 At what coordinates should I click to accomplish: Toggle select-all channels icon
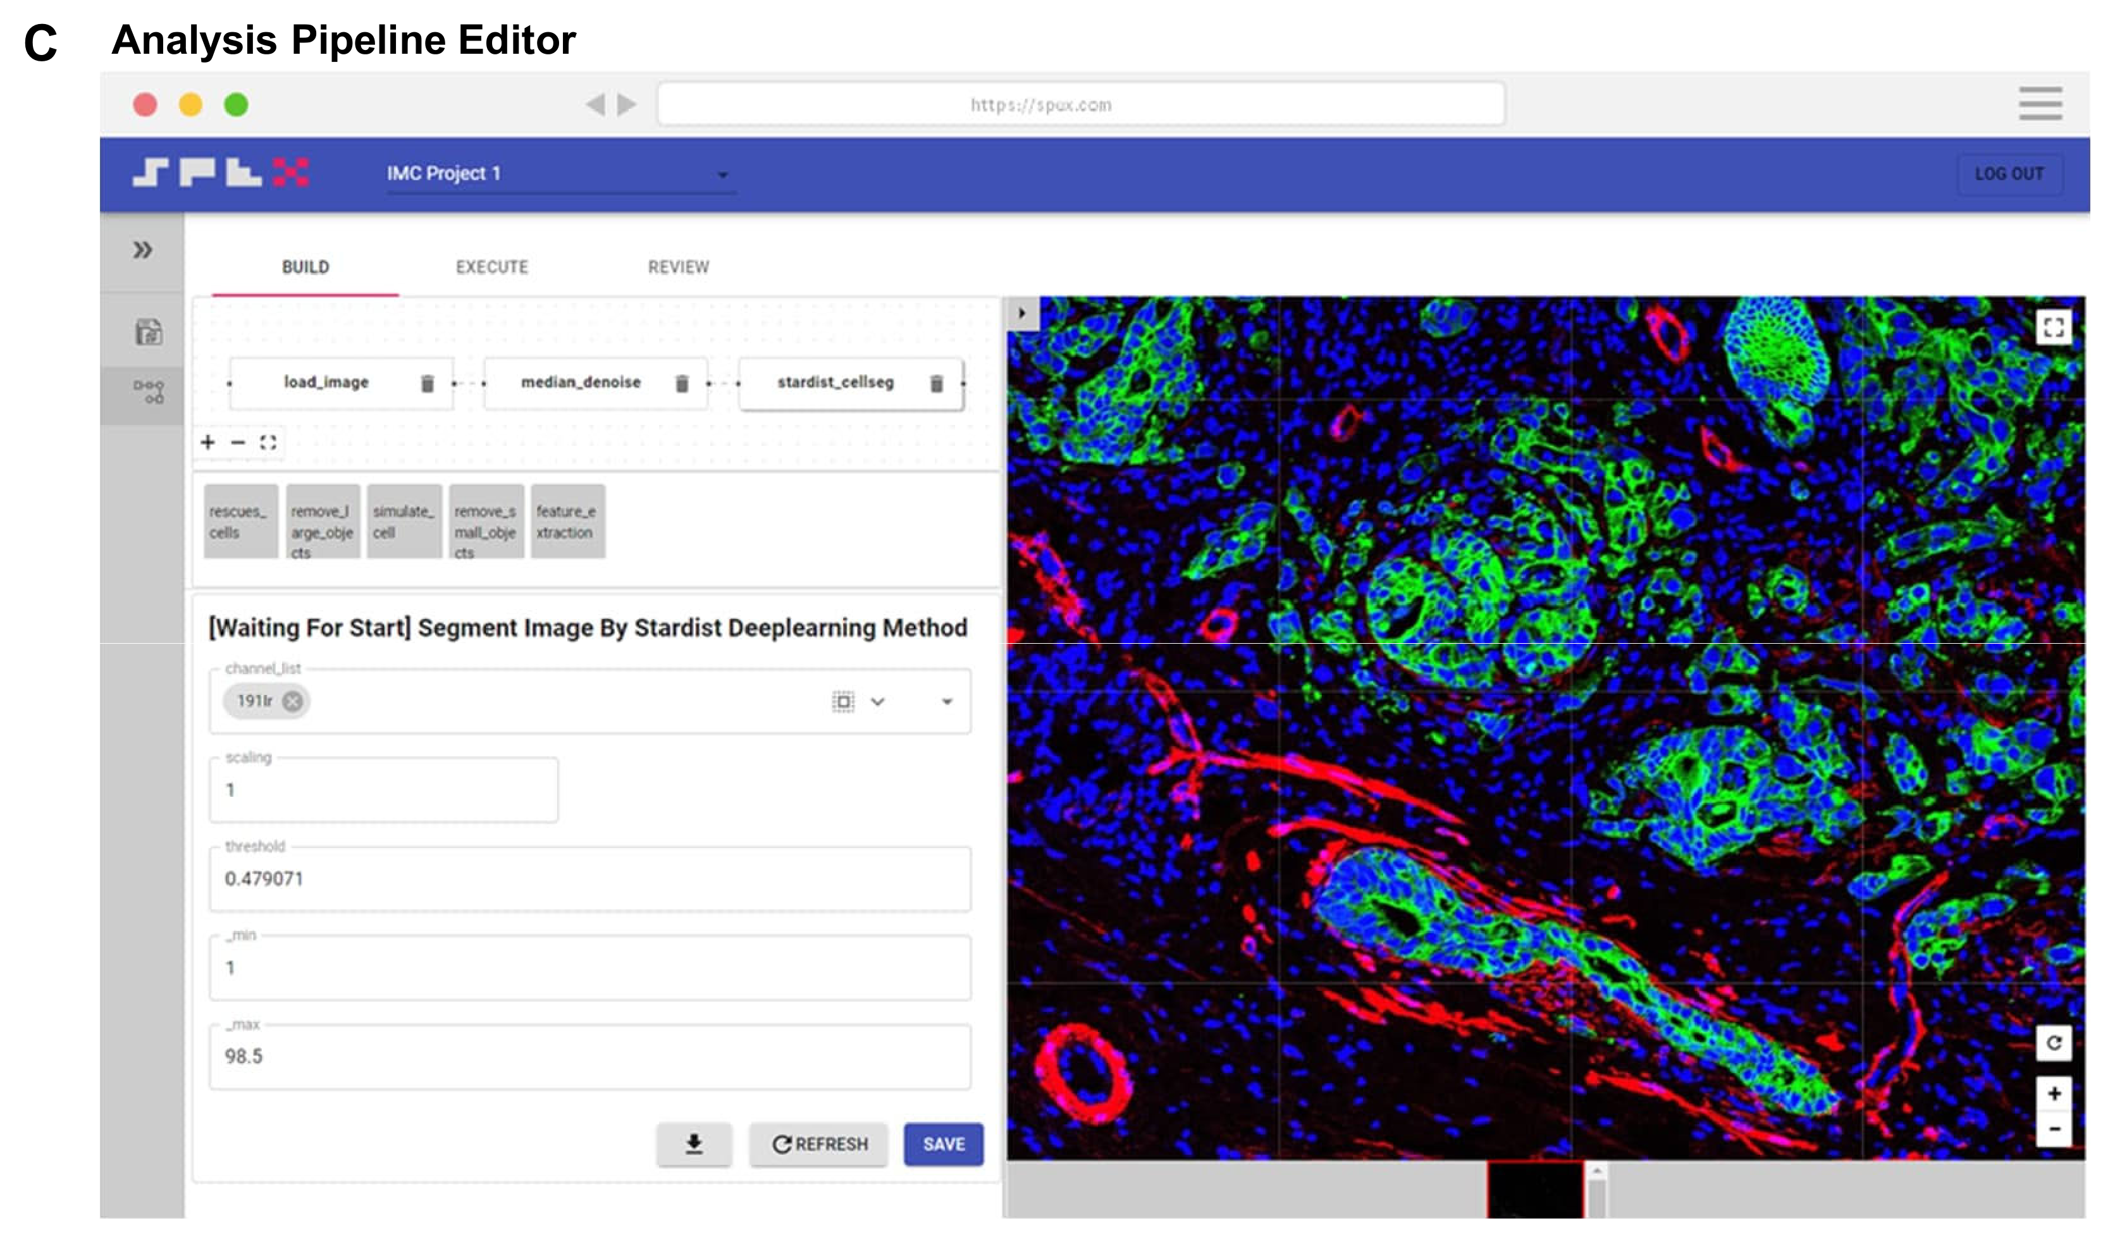[x=842, y=701]
